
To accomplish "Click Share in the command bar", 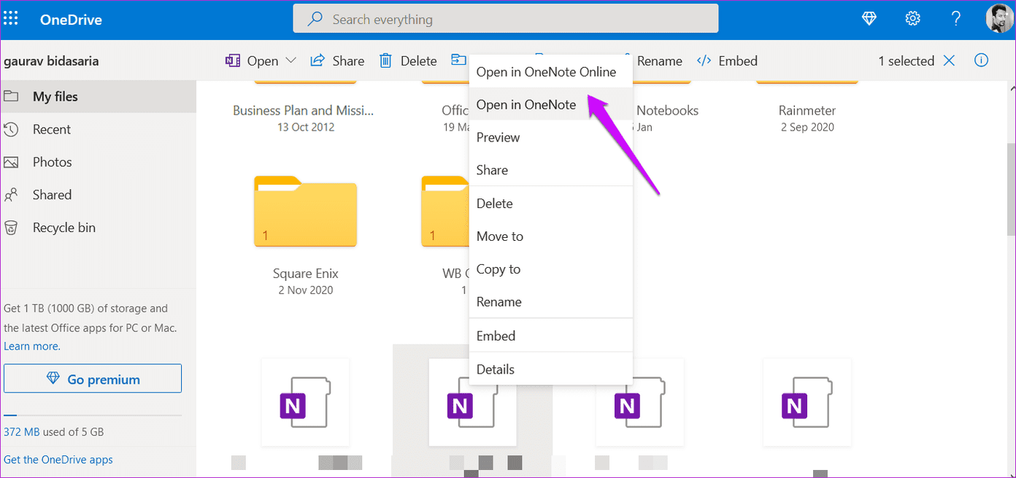I will [x=337, y=61].
